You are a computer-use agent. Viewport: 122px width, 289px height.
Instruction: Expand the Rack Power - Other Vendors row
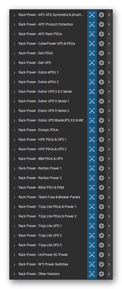coord(14,274)
